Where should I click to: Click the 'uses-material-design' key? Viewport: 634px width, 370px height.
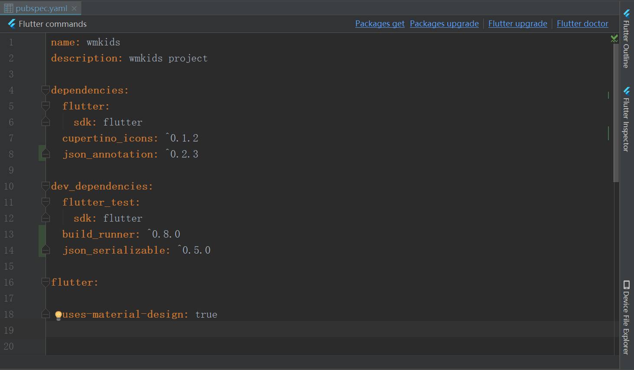[x=122, y=314]
